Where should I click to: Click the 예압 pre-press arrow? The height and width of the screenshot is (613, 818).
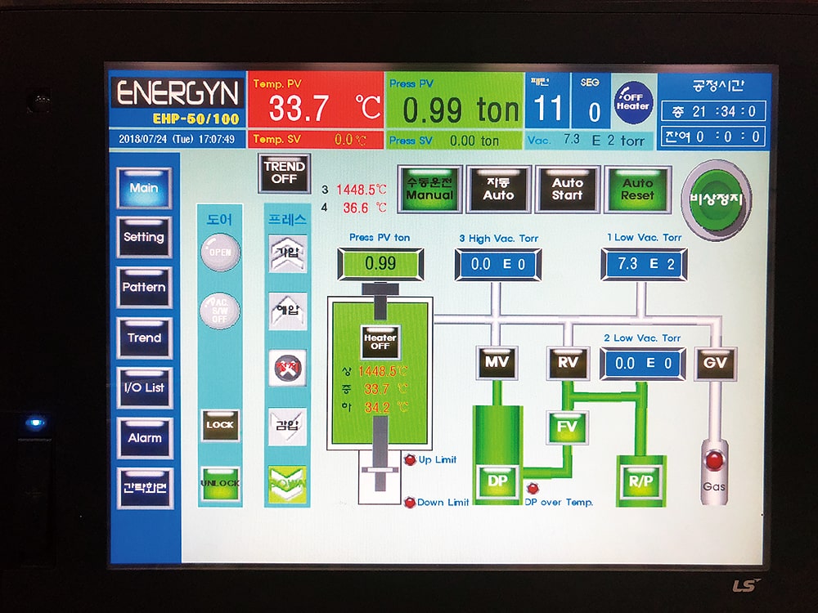click(287, 311)
